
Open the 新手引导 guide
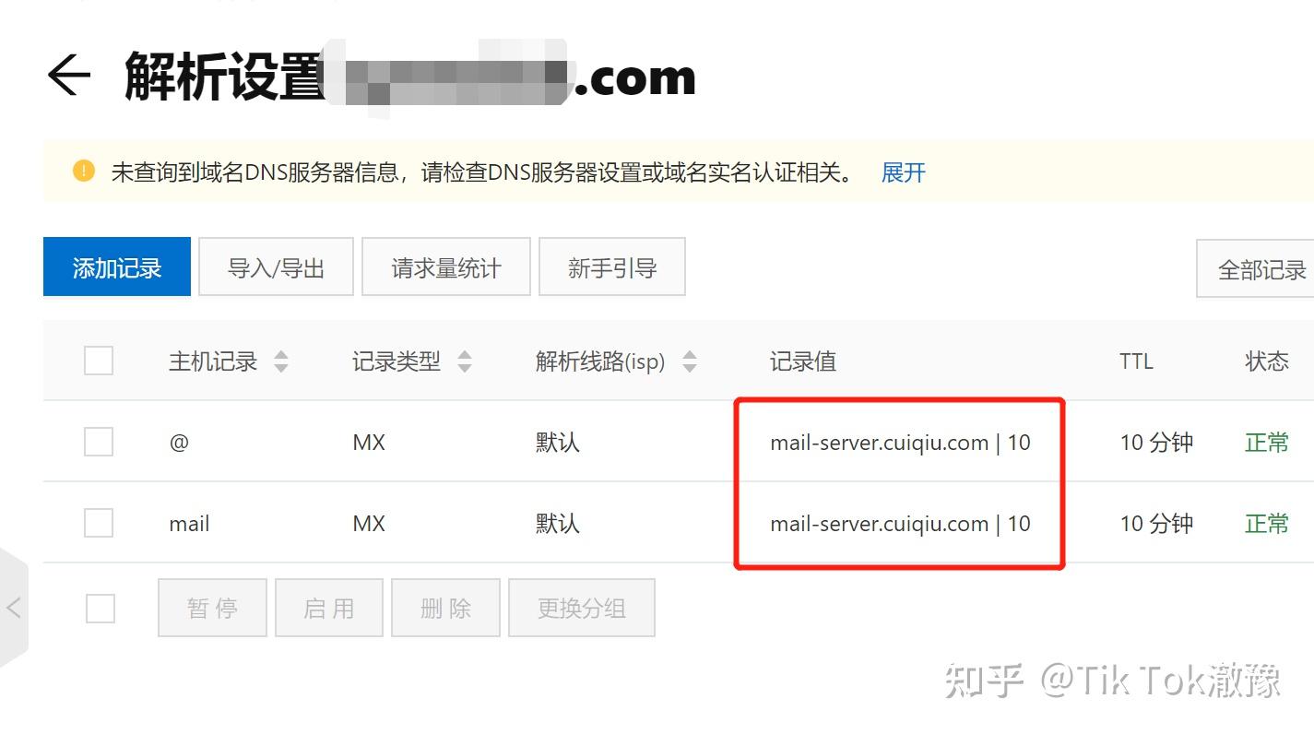pyautogui.click(x=612, y=266)
